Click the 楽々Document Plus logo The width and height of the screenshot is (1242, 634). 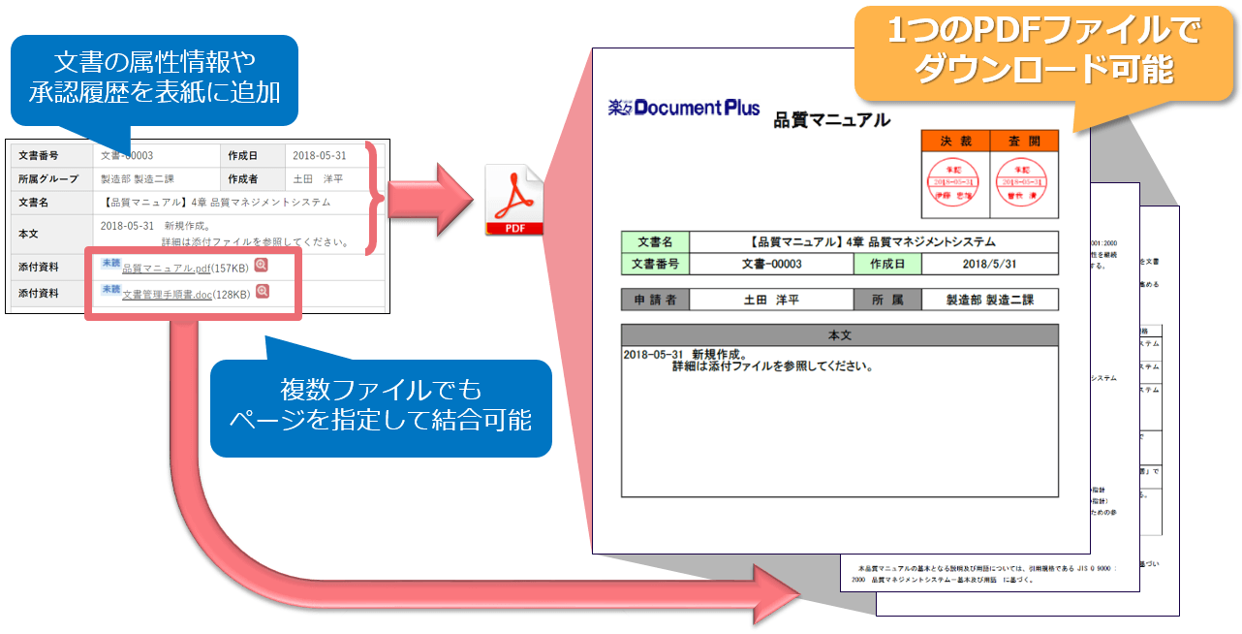684,107
